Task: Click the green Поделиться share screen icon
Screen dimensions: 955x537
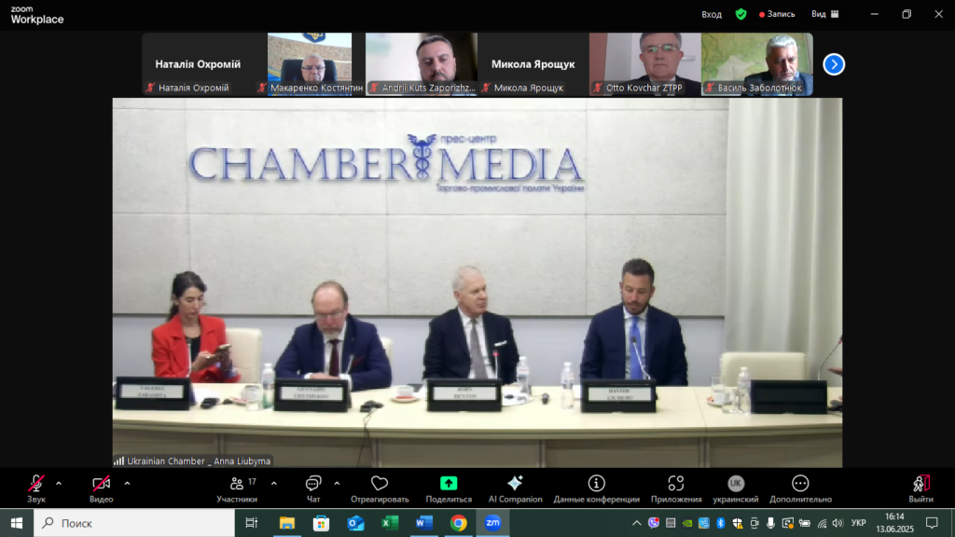Action: (x=449, y=484)
